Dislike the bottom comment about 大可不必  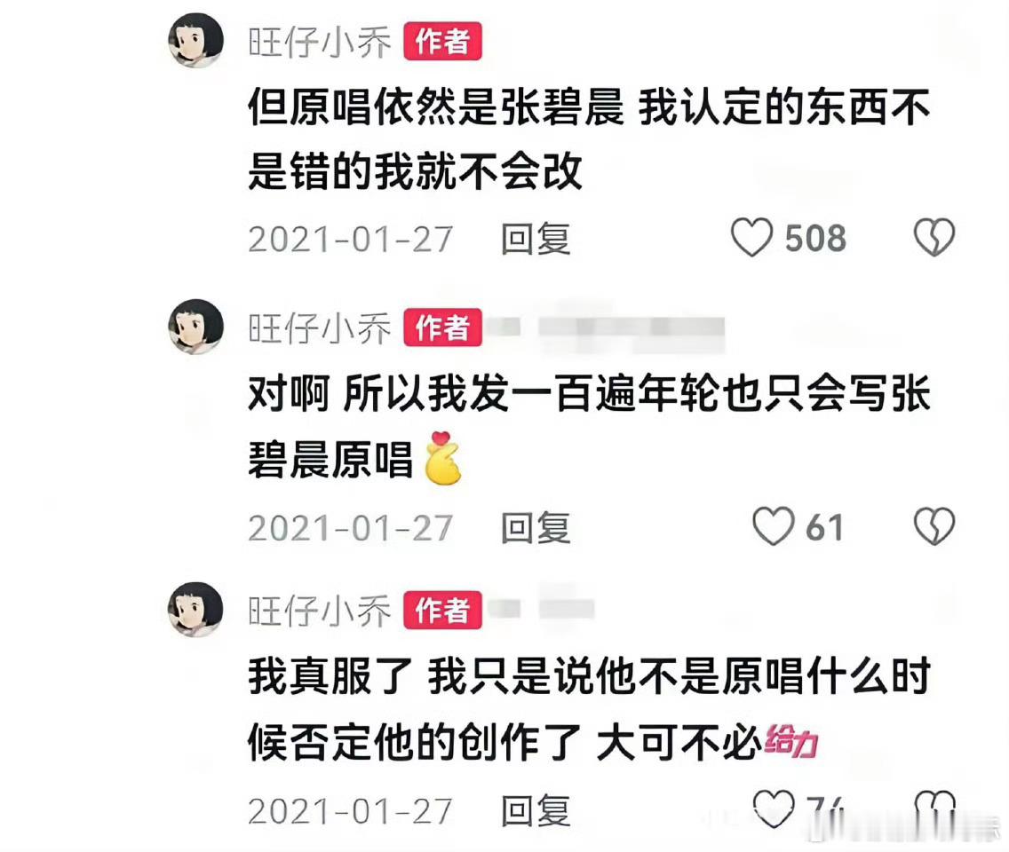point(934,808)
